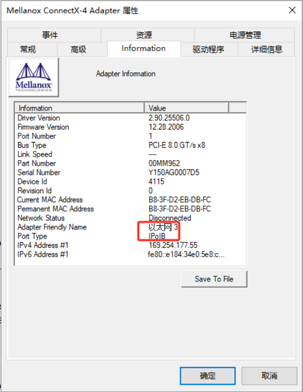Select the IPv4 Address #1 label
This screenshot has width=303, height=392.
pyautogui.click(x=43, y=245)
